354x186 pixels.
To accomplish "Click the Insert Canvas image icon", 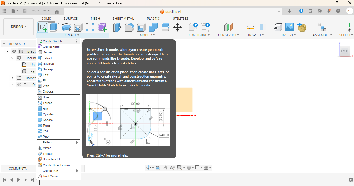I will point(290,27).
